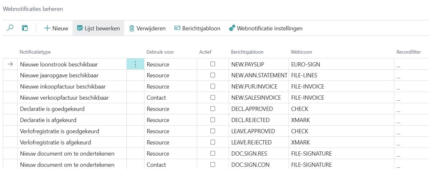Click the Berichtsjabloon envelope icon
This screenshot has width=429, height=169.
coord(177,28)
